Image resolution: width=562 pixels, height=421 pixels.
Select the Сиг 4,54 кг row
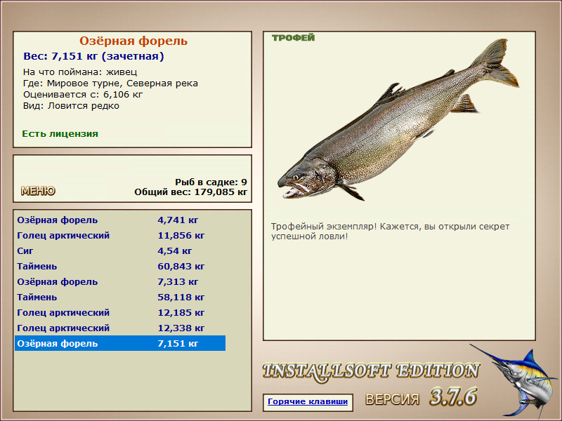tap(120, 250)
